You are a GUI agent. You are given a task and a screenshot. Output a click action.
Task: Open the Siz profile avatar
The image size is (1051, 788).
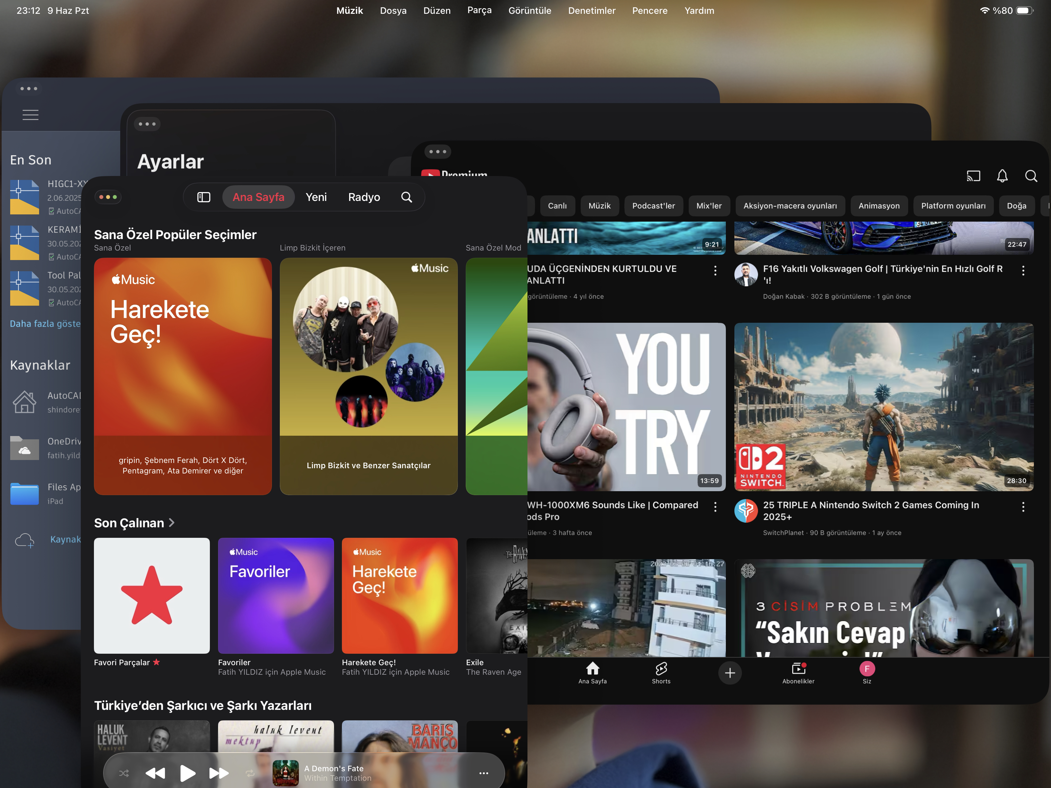coord(867,669)
